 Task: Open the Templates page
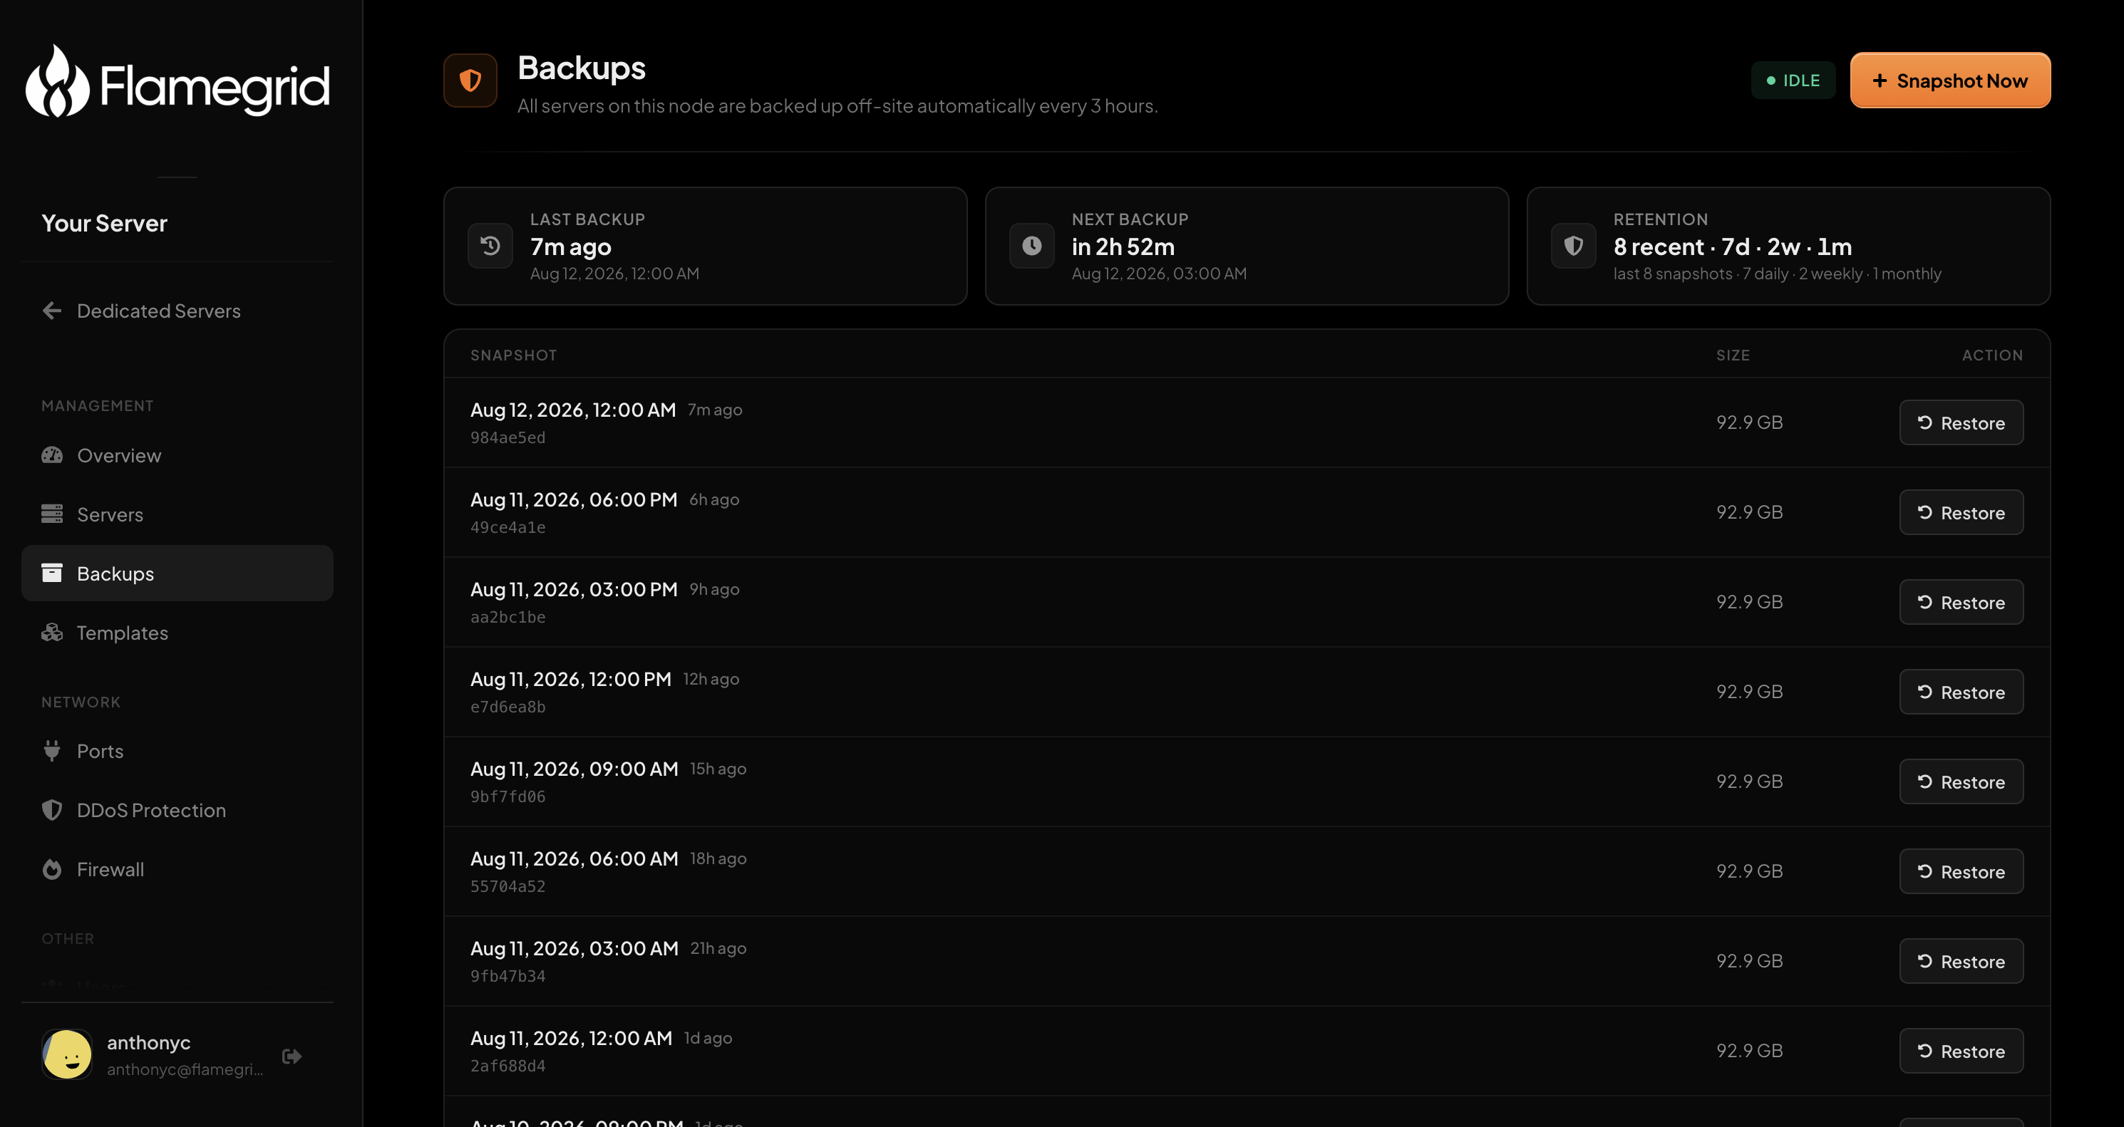pos(177,633)
